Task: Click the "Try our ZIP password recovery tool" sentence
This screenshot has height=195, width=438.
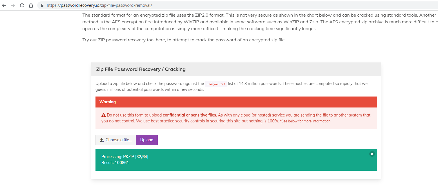Action: (x=184, y=40)
